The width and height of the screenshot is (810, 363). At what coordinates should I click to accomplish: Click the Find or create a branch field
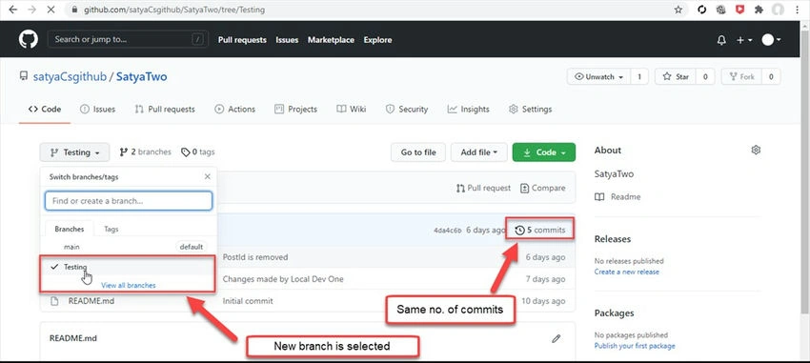tap(129, 201)
